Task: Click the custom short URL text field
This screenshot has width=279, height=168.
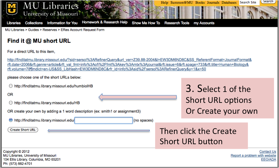Action: (x=104, y=120)
